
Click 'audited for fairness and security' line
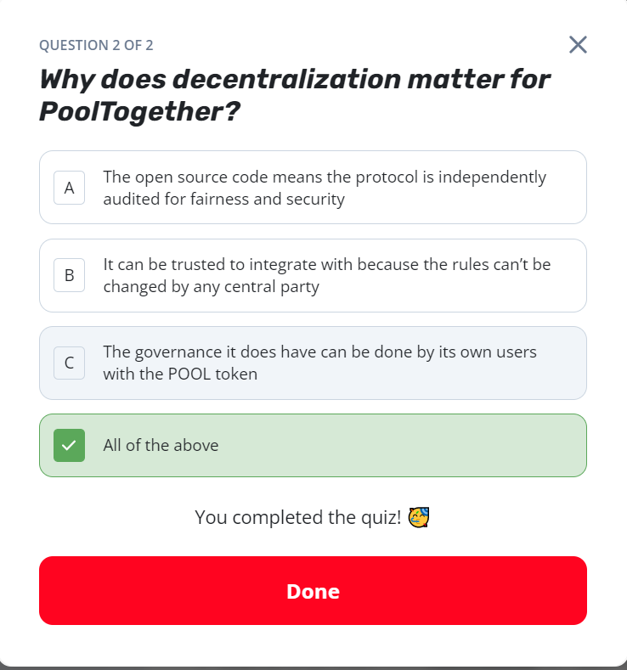pyautogui.click(x=223, y=200)
